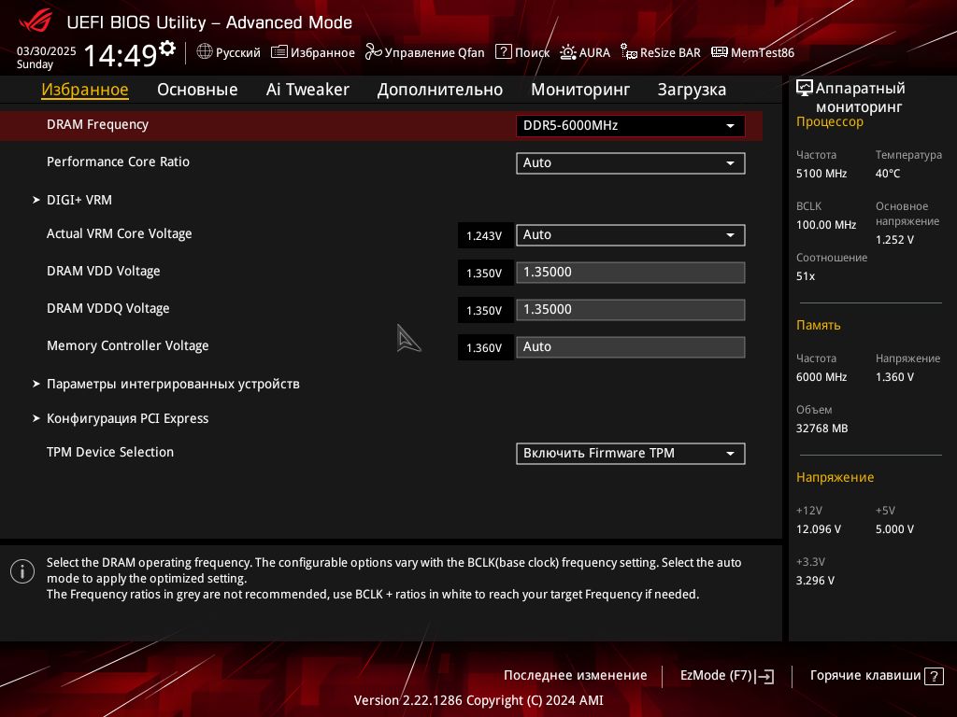
Task: Open ReSize BAR settings
Action: [661, 52]
